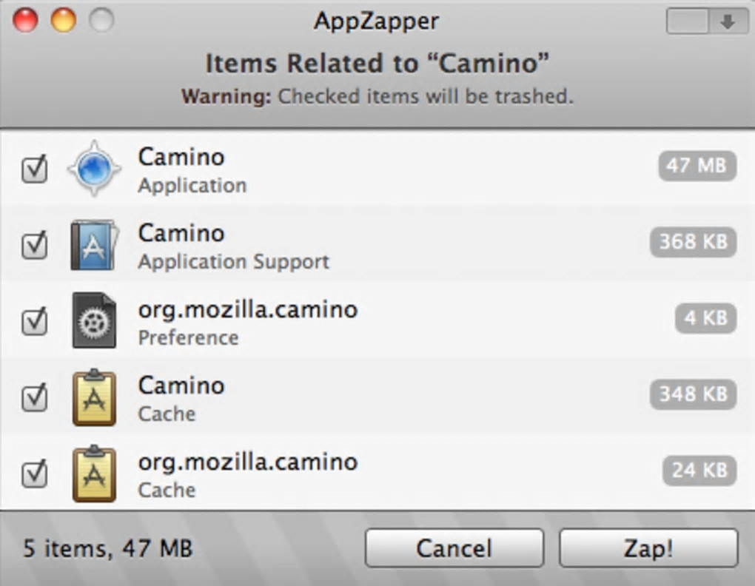Screen dimensions: 755x586
Task: Toggle the org.mozilla.camino Cache checkbox
Action: pyautogui.click(x=34, y=474)
